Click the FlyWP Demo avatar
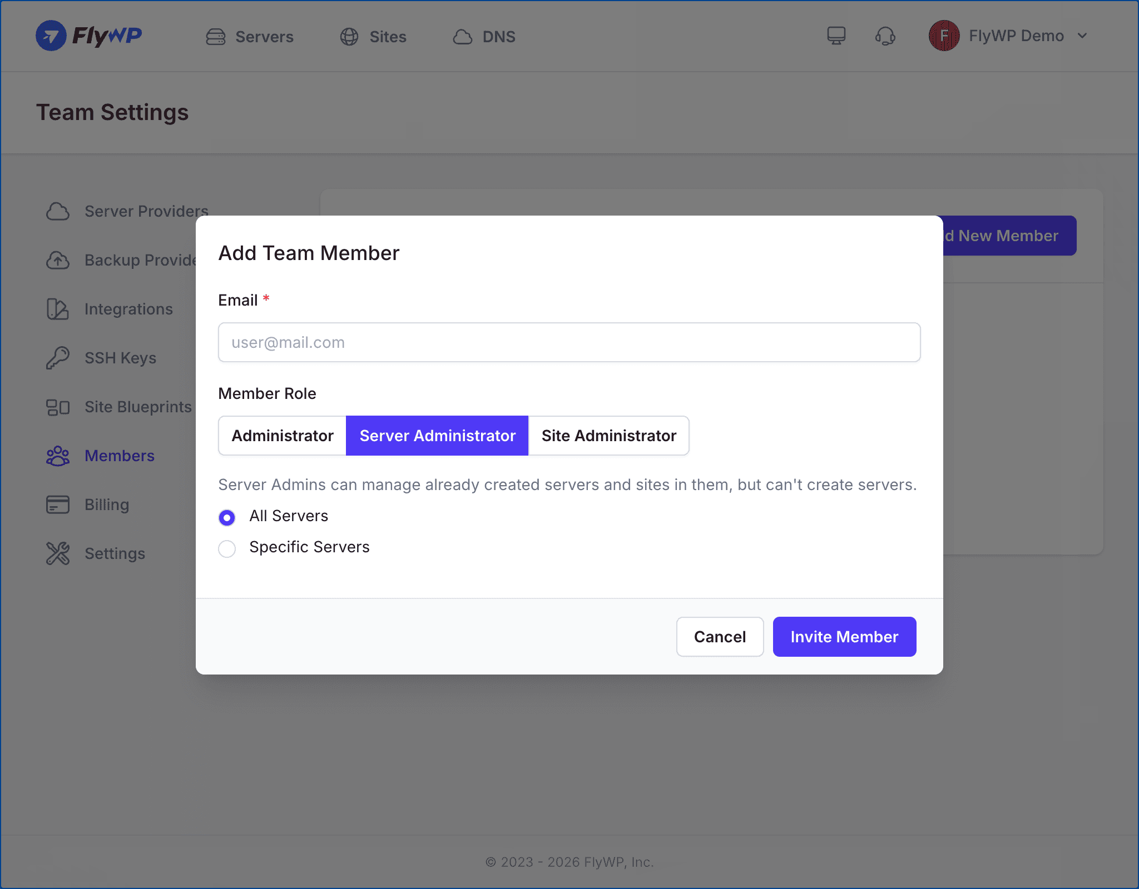Image resolution: width=1139 pixels, height=889 pixels. [944, 36]
